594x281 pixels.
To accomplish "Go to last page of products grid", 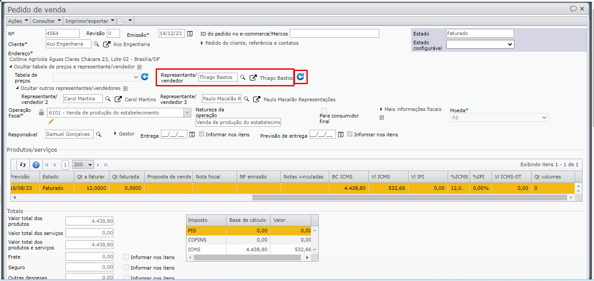I will [x=106, y=165].
